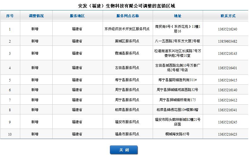This screenshot has width=249, height=155.
Task: Click 周宁县服务网点 in the 河滨西路32号 row
Action: tap(127, 90)
